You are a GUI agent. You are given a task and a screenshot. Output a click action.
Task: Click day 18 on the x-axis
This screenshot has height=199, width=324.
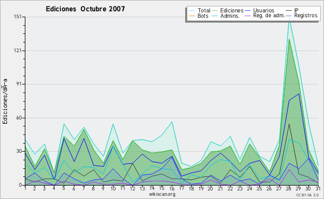pos(191,188)
